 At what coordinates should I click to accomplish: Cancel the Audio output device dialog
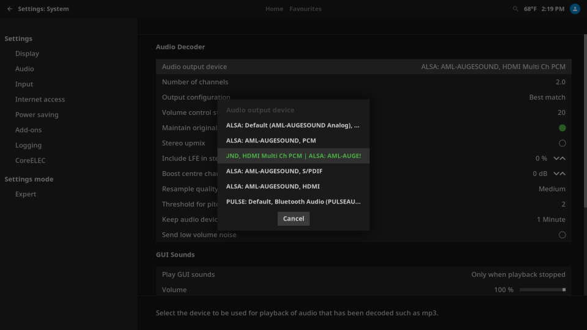(x=293, y=219)
